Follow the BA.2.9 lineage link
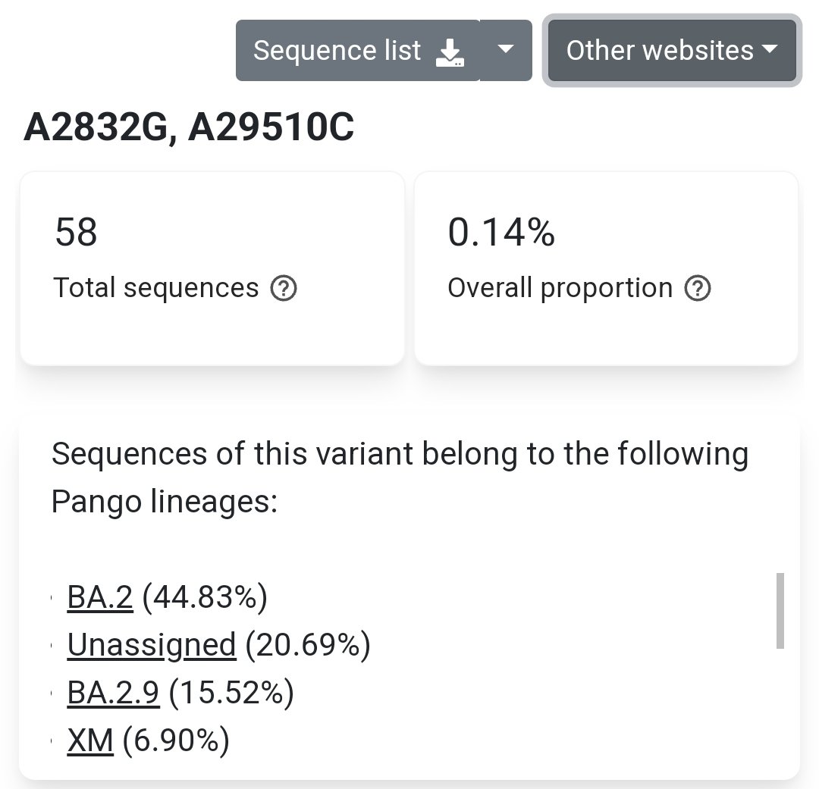 point(113,693)
